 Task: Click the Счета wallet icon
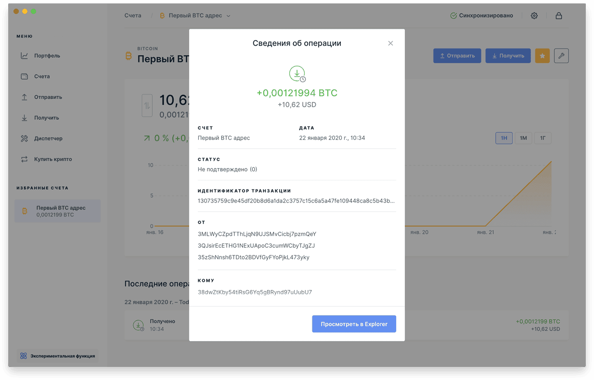pyautogui.click(x=24, y=76)
